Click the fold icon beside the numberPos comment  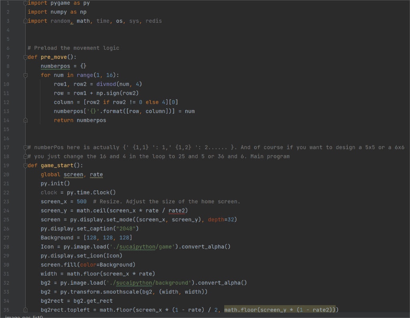pos(25,147)
